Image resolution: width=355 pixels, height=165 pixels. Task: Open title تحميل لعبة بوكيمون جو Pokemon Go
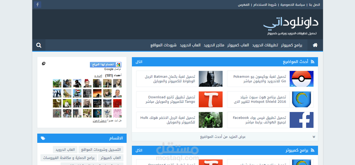260,79
